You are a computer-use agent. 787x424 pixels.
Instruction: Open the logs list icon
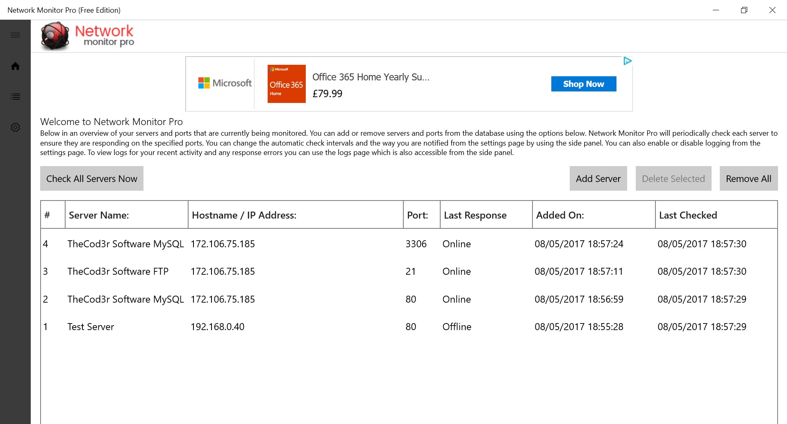click(15, 97)
